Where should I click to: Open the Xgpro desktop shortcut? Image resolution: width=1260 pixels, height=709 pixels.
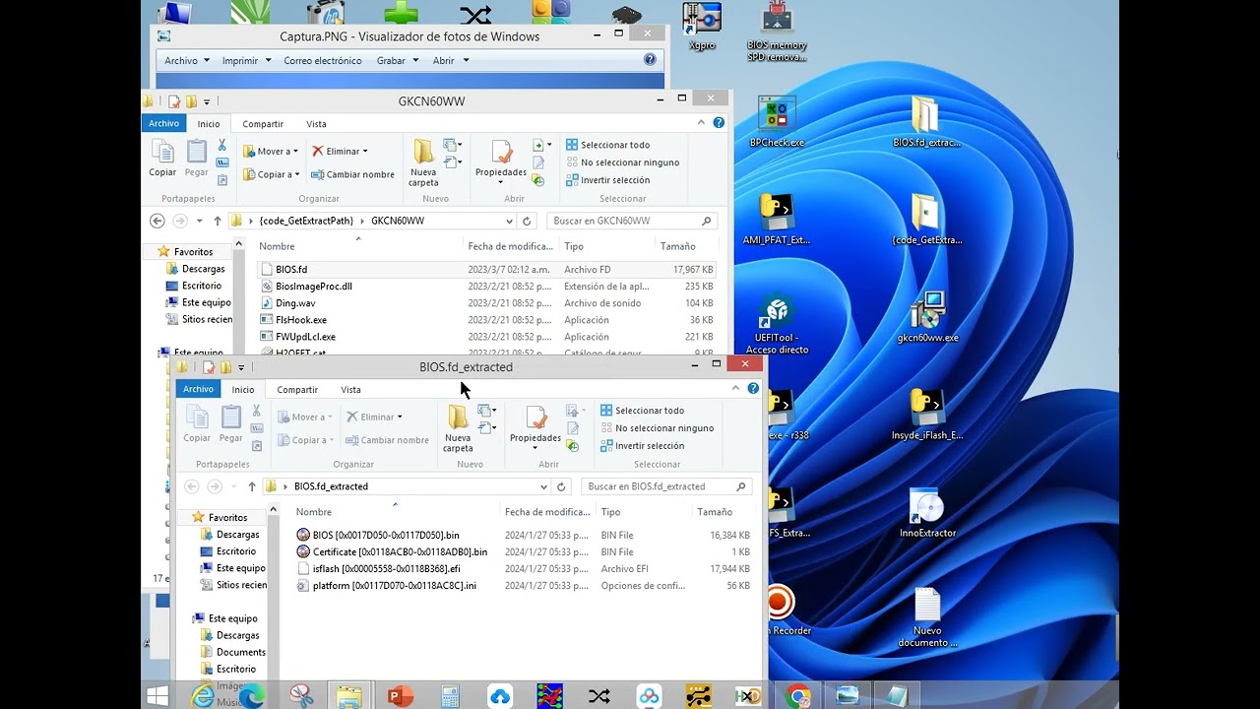[x=702, y=26]
